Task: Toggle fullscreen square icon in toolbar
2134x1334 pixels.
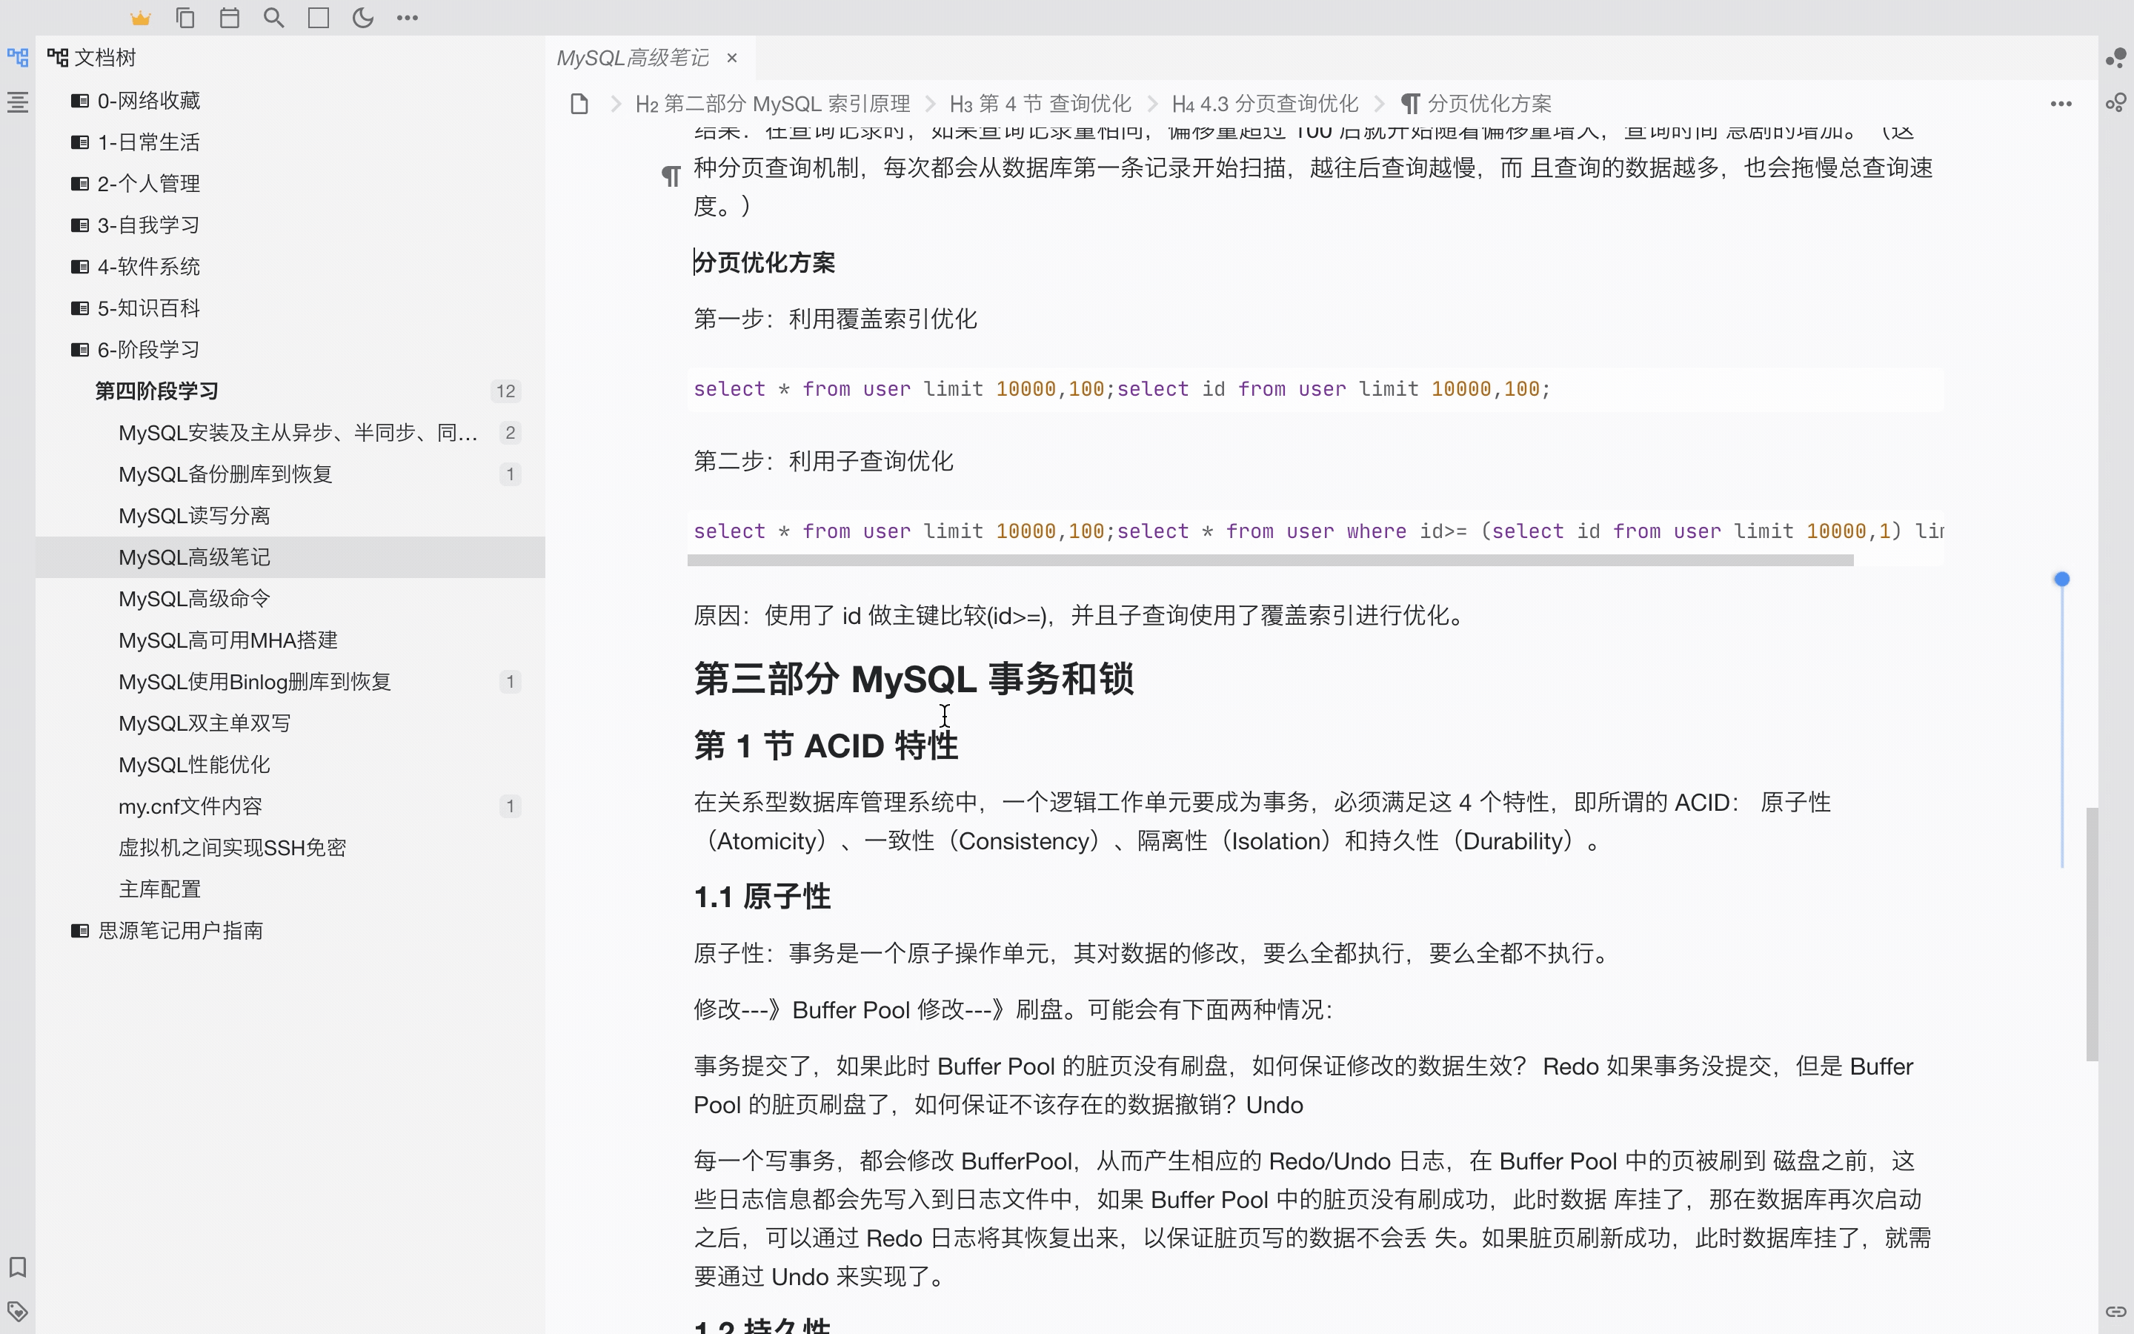Action: tap(319, 18)
